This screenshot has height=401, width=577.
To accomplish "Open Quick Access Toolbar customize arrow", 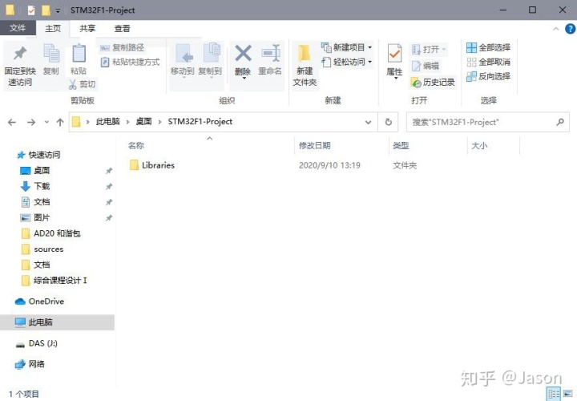I will click(x=58, y=10).
